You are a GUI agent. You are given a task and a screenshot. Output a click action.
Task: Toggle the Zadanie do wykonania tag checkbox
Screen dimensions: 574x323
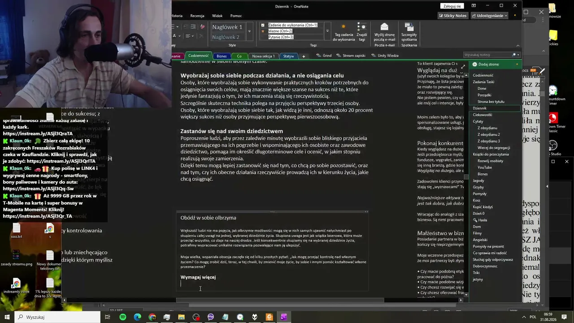point(263,25)
